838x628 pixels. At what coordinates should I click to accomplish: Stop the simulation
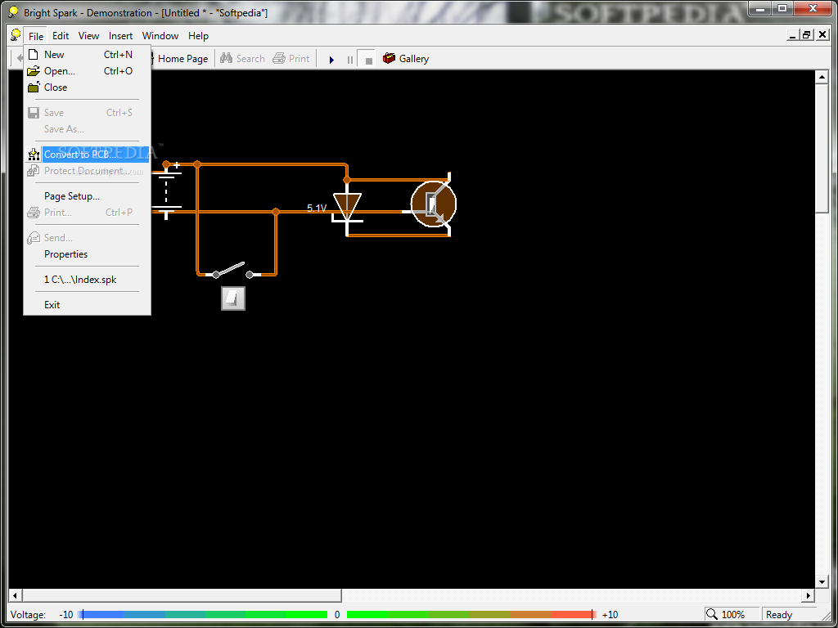[368, 60]
